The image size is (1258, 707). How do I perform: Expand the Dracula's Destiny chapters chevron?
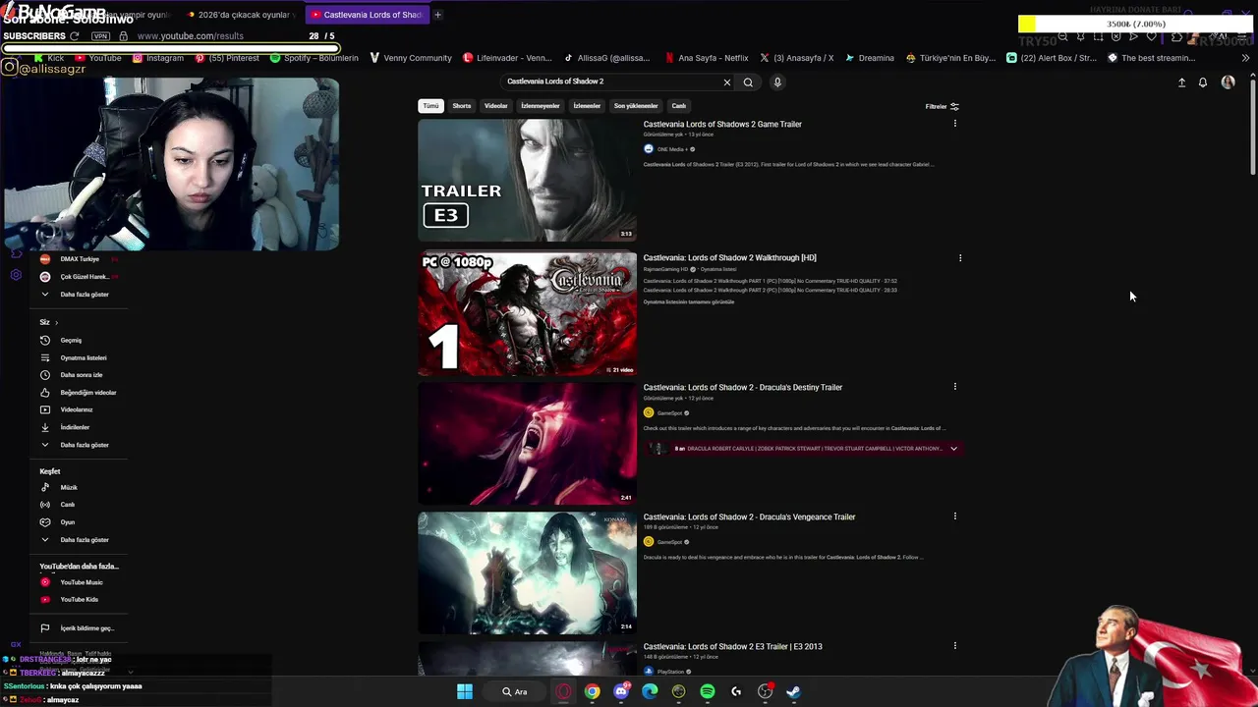pyautogui.click(x=953, y=449)
